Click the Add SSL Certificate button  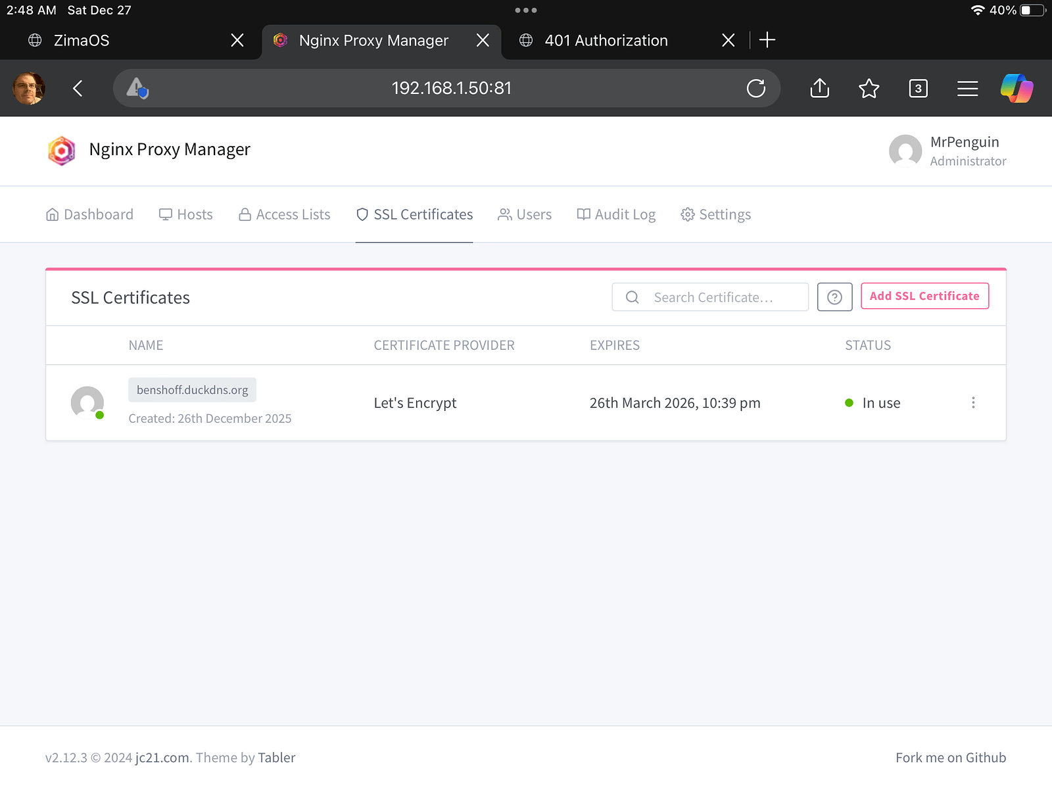[x=924, y=296]
